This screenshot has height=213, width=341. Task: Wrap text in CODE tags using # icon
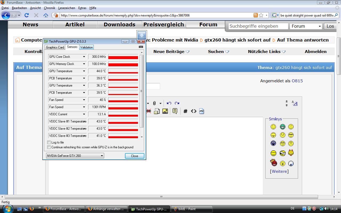tap(185, 111)
